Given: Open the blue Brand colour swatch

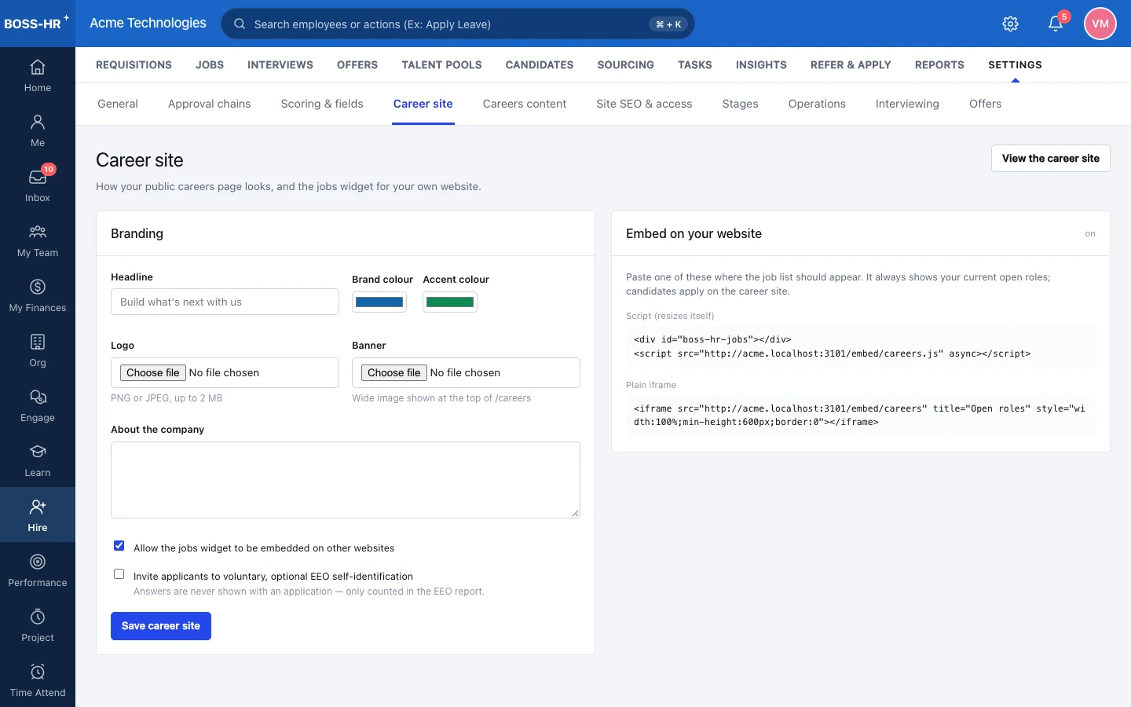Looking at the screenshot, I should click(x=379, y=302).
